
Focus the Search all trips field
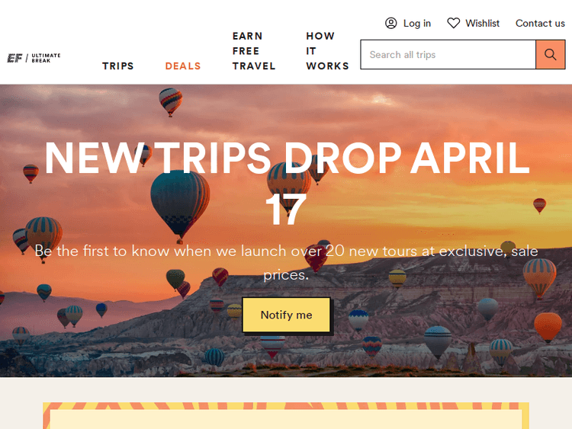448,55
